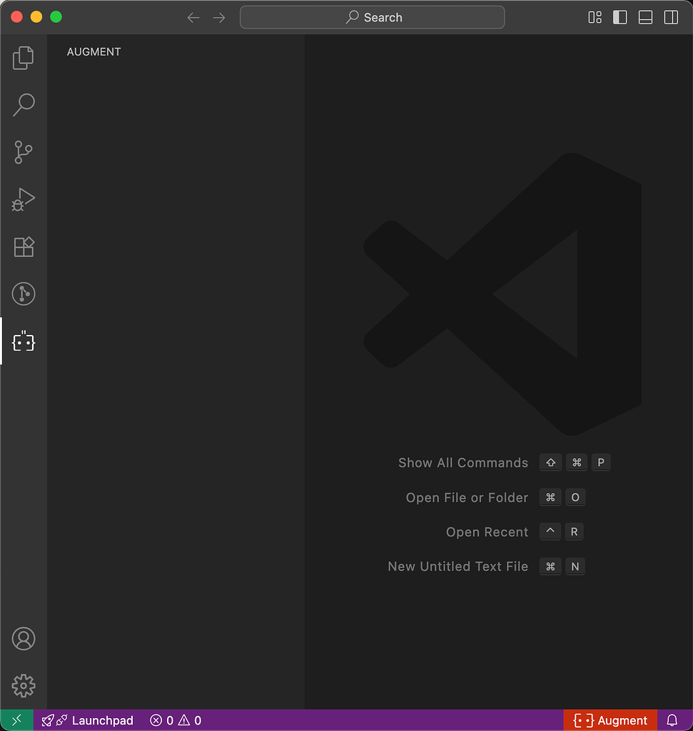This screenshot has height=731, width=693.
Task: Open the Source Control view
Action: click(x=24, y=153)
